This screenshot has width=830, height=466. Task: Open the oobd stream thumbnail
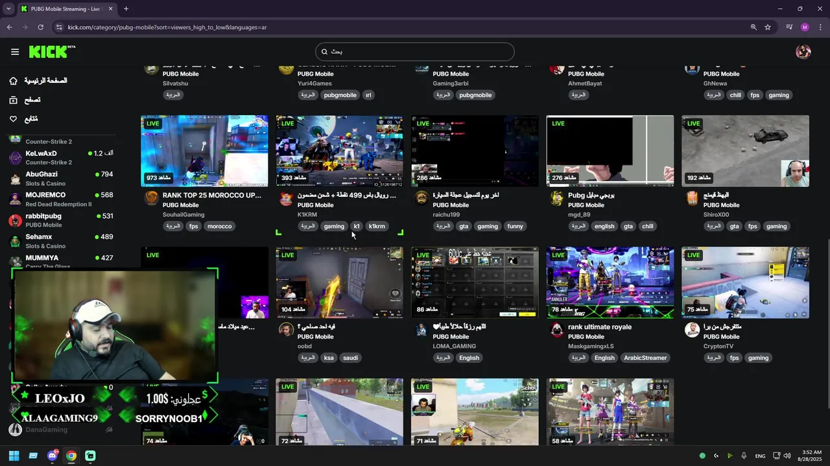tap(339, 283)
